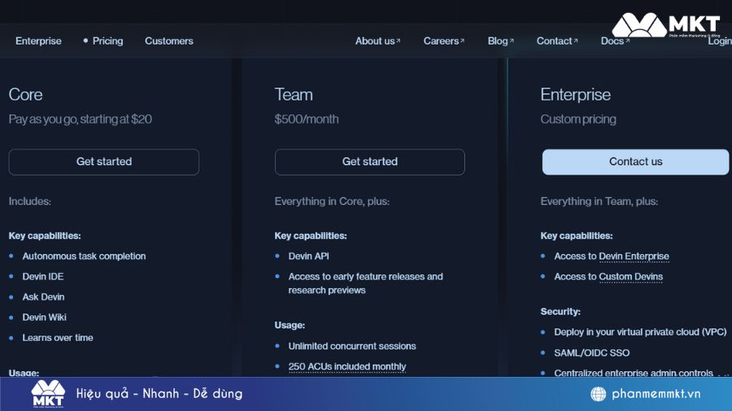Click the Devin IDE list item

pyautogui.click(x=43, y=277)
